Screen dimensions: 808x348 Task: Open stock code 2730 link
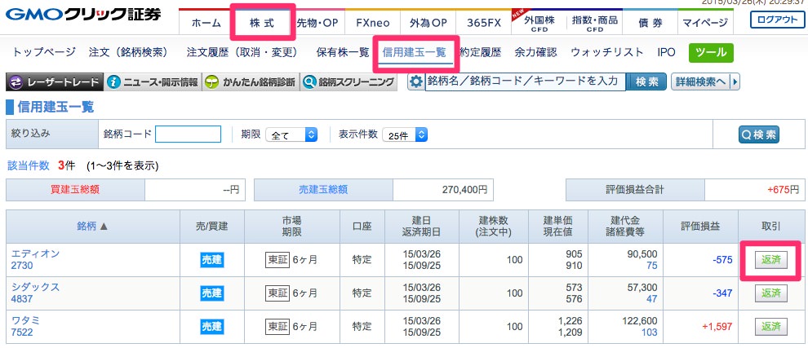pyautogui.click(x=22, y=267)
